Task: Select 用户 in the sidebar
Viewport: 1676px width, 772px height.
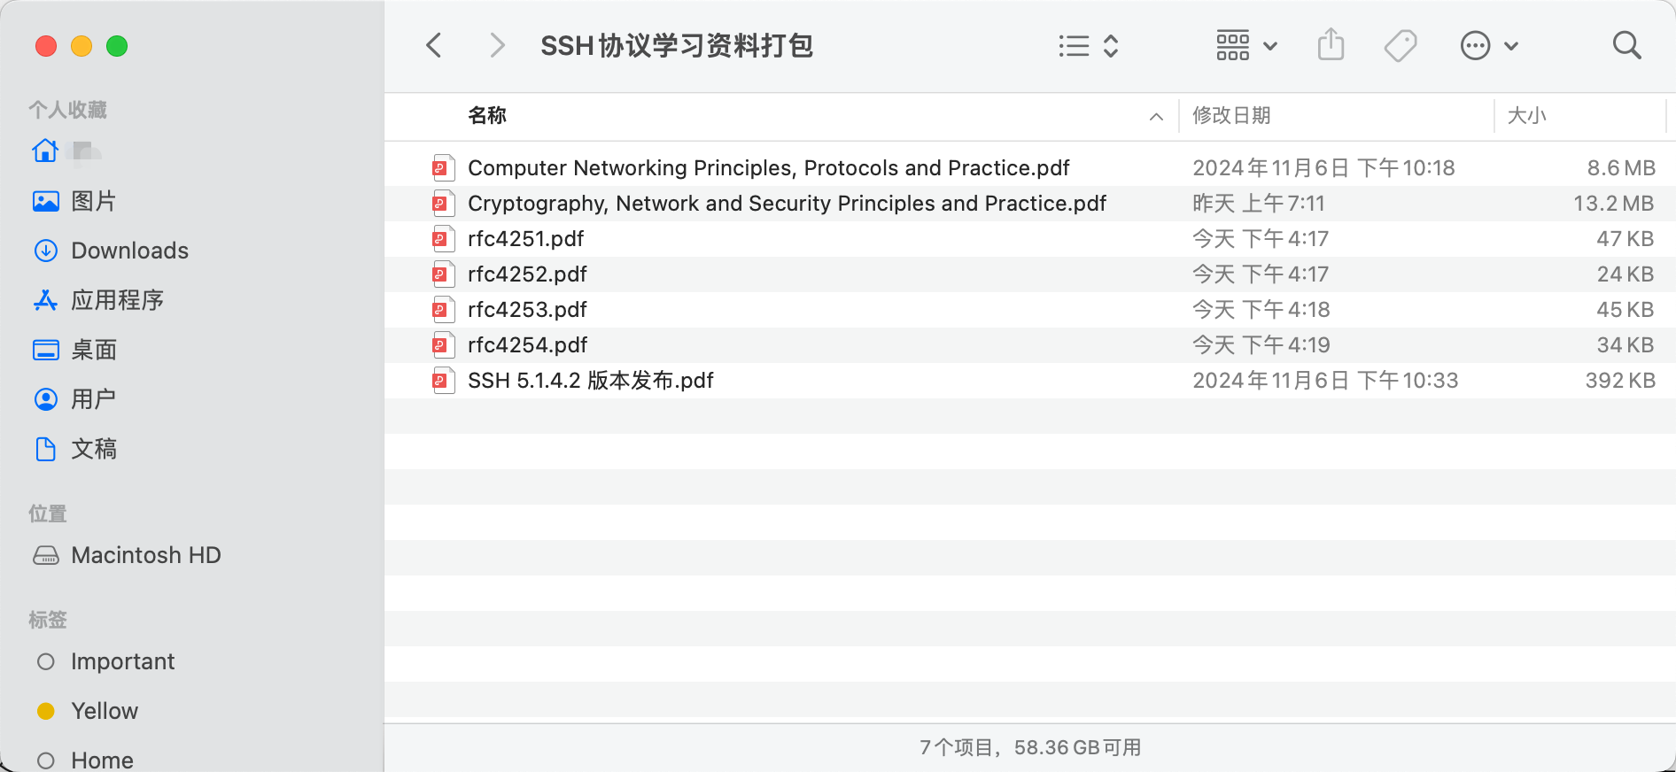Action: pos(93,399)
